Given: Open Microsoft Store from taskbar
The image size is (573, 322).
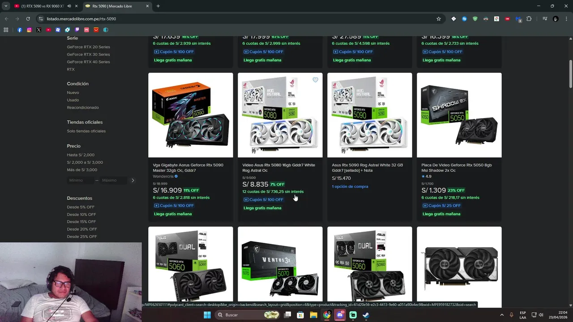Looking at the screenshot, I should pos(300,315).
